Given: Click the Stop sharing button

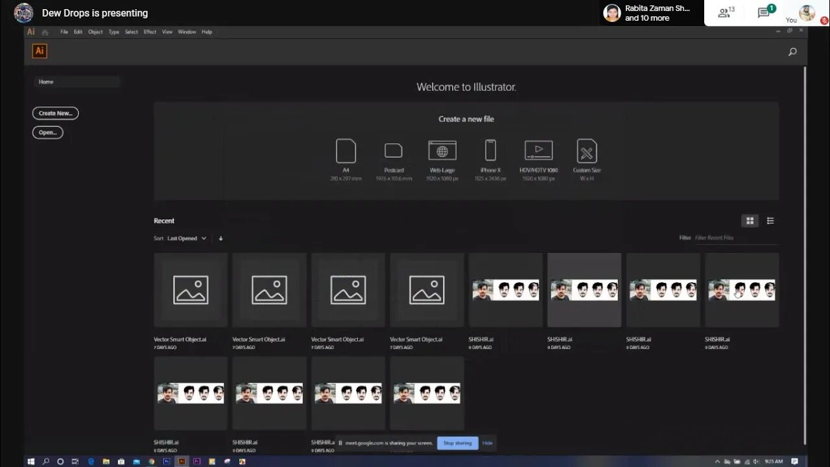Looking at the screenshot, I should pyautogui.click(x=458, y=443).
